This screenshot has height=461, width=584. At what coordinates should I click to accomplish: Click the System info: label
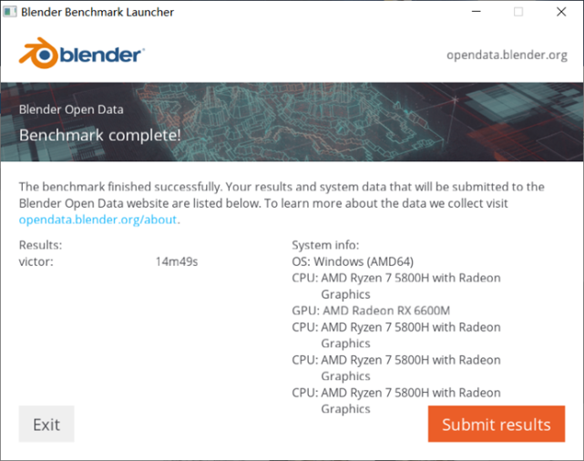325,245
